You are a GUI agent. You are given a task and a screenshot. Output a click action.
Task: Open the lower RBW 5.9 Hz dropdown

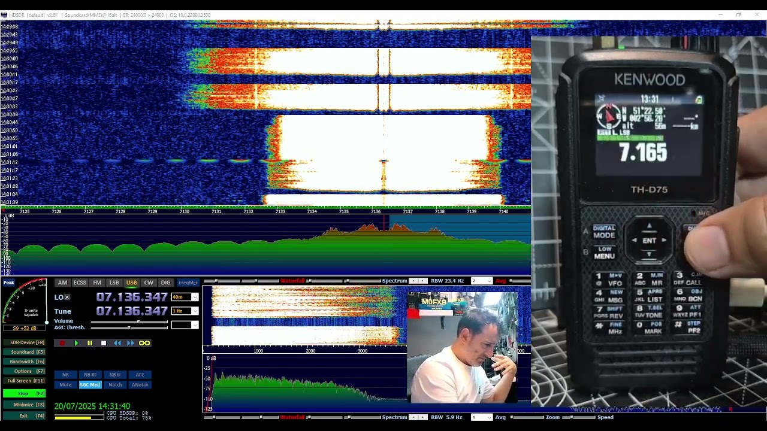[481, 417]
